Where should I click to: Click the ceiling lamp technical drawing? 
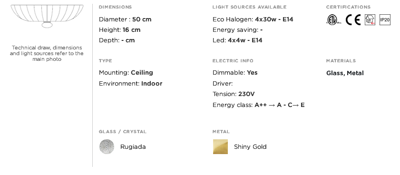point(47,16)
